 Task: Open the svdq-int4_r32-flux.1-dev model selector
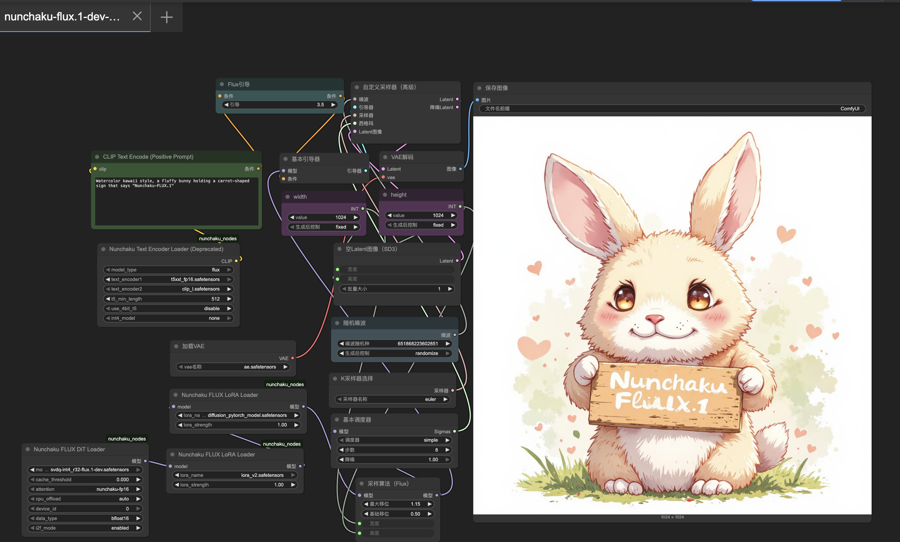pos(85,470)
